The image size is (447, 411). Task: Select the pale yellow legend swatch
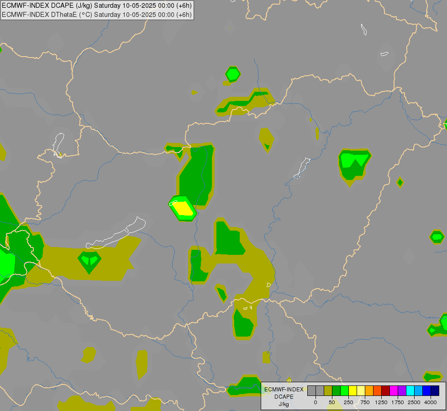(361, 391)
